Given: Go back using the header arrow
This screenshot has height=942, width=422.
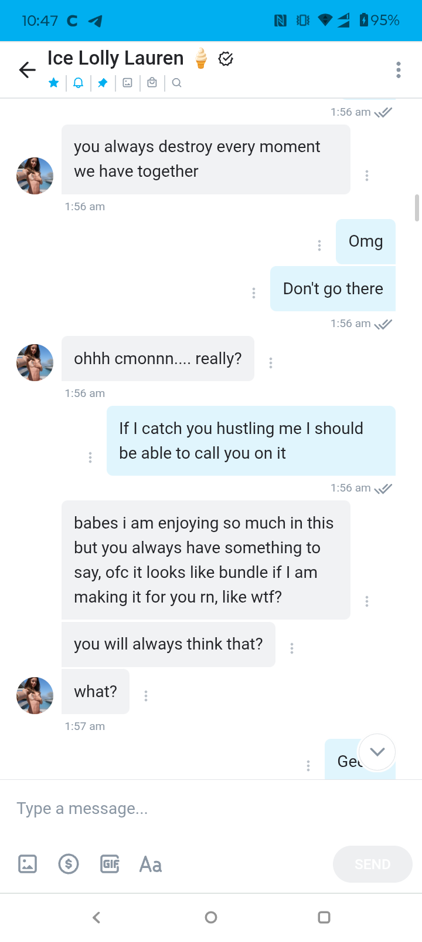Looking at the screenshot, I should 28,70.
